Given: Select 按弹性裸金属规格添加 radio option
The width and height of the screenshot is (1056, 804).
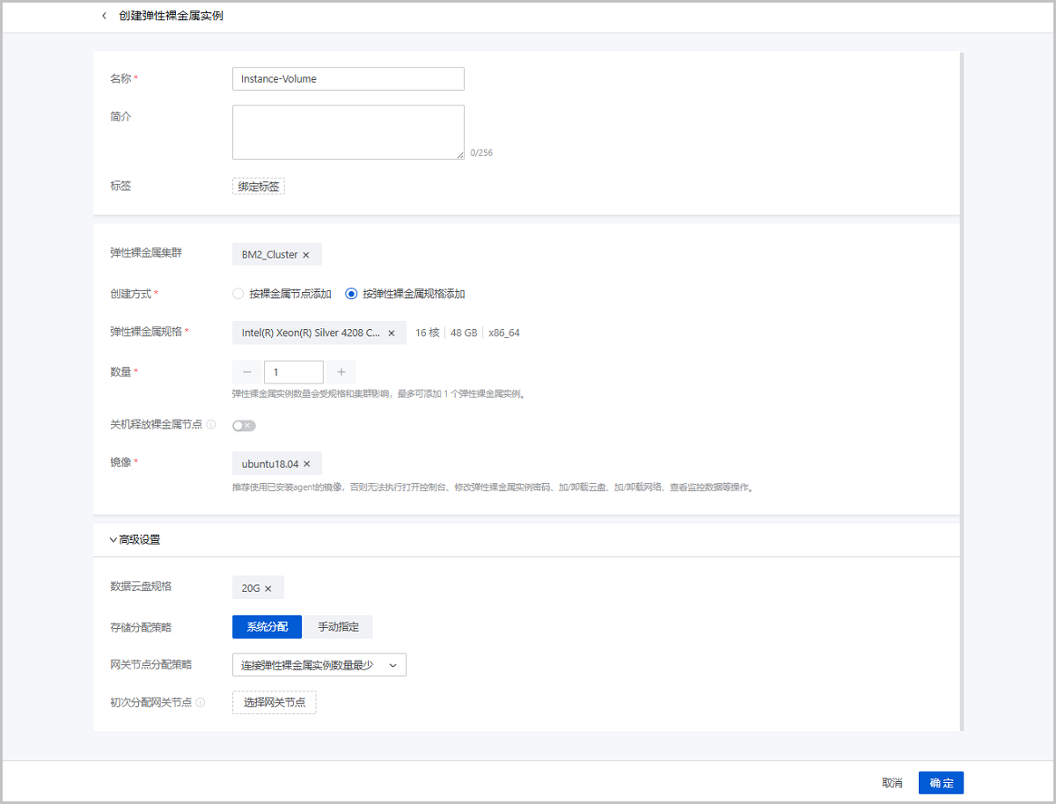Looking at the screenshot, I should [351, 294].
